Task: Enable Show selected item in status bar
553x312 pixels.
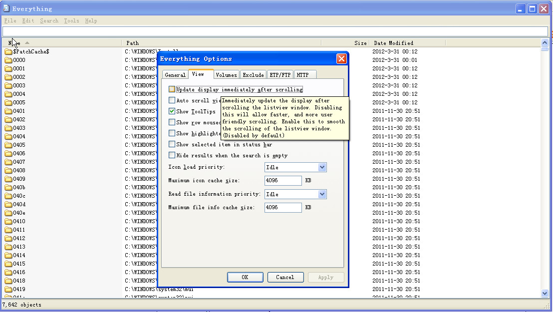Action: pos(172,144)
